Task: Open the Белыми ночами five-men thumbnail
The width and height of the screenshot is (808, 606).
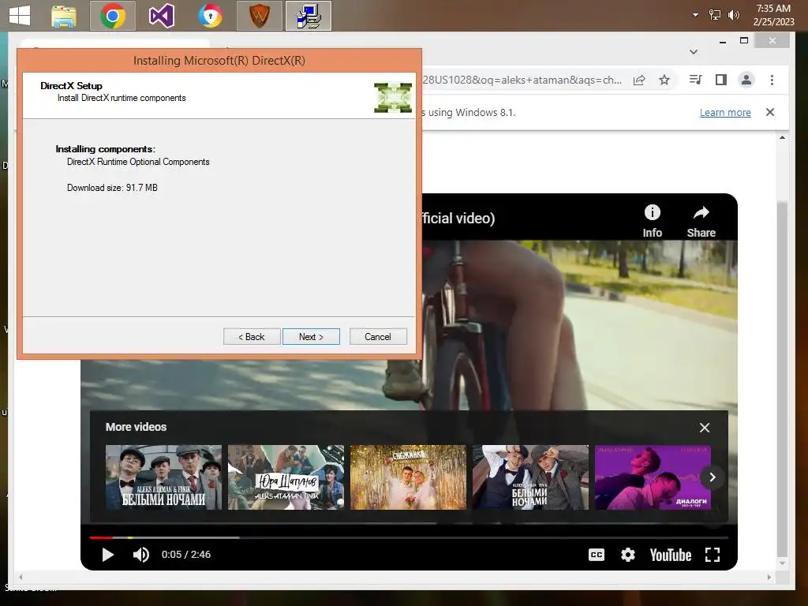Action: [163, 477]
